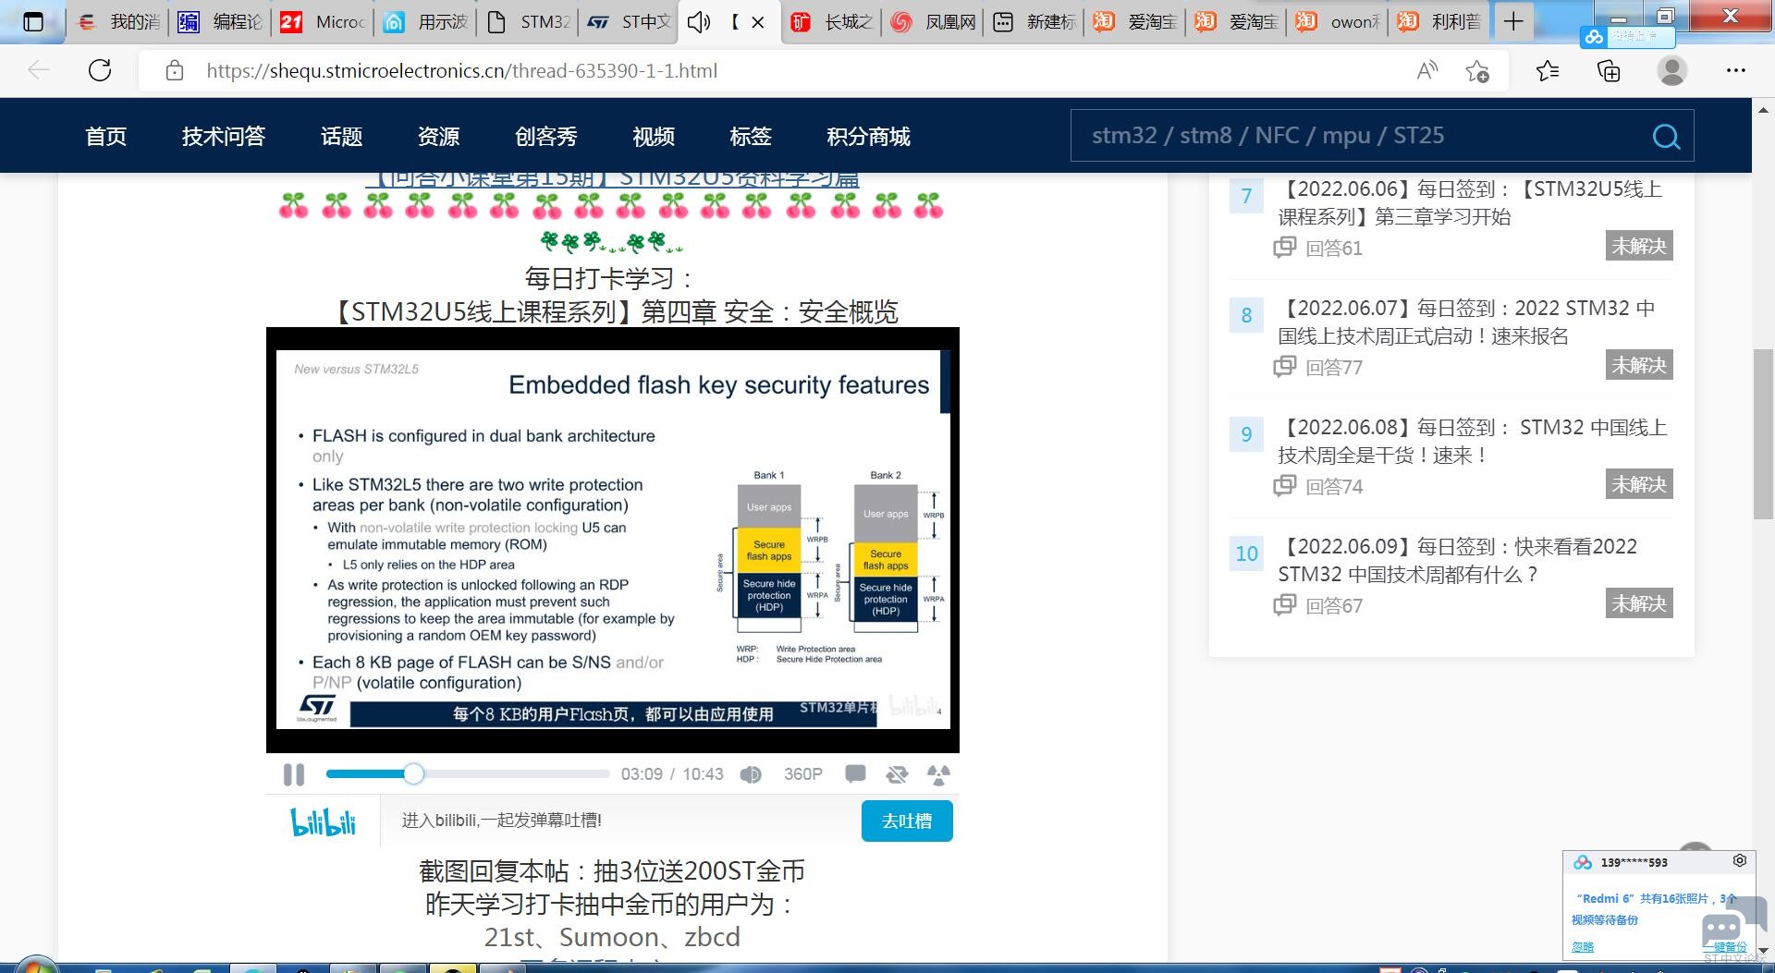Switch to the ST中文 tab

pyautogui.click(x=630, y=22)
